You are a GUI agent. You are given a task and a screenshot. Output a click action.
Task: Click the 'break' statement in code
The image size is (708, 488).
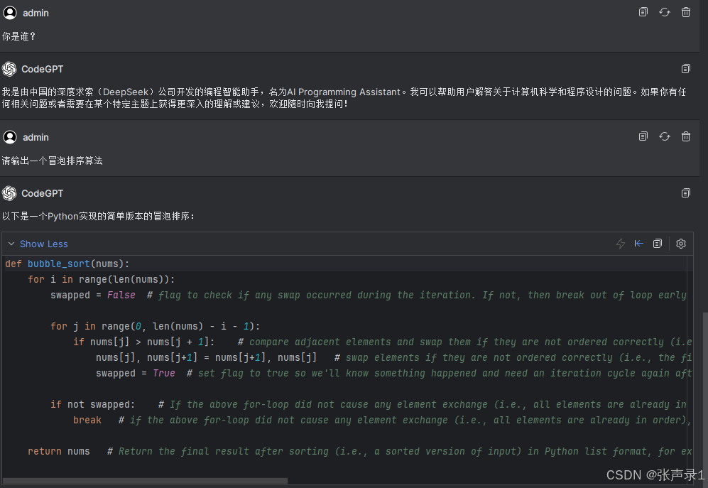tap(87, 421)
